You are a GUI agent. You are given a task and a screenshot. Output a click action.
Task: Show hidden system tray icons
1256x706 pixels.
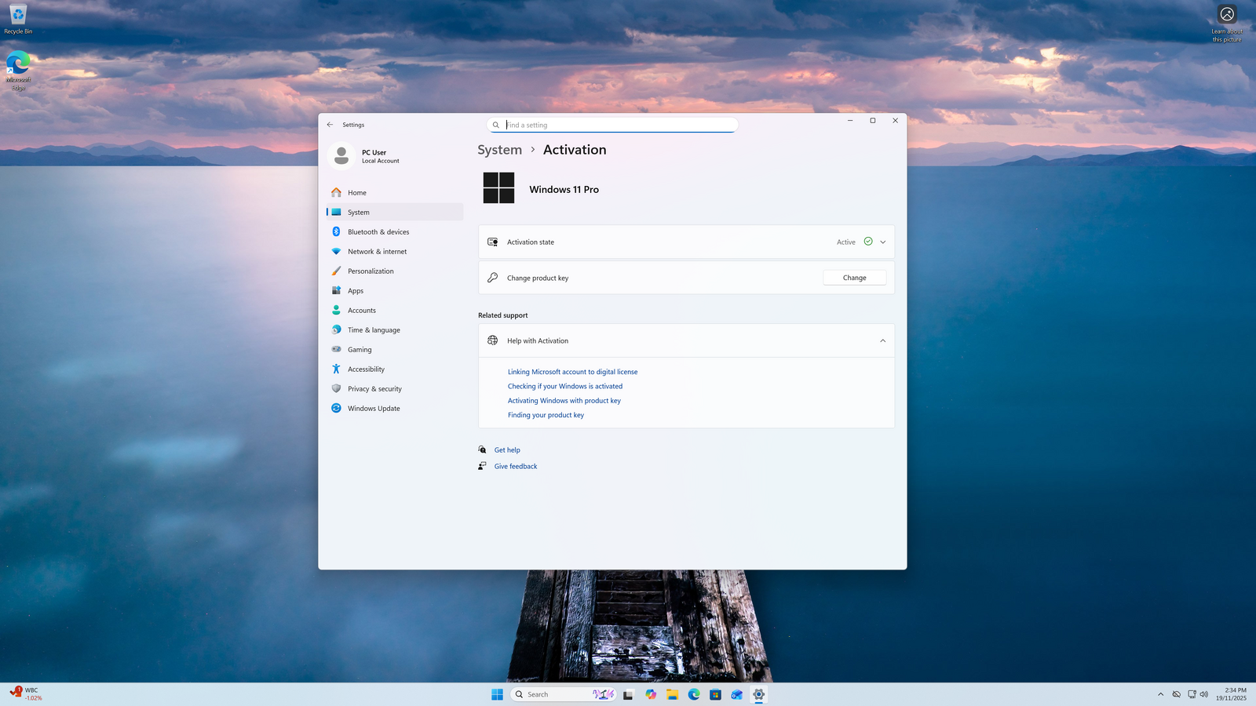coord(1160,694)
